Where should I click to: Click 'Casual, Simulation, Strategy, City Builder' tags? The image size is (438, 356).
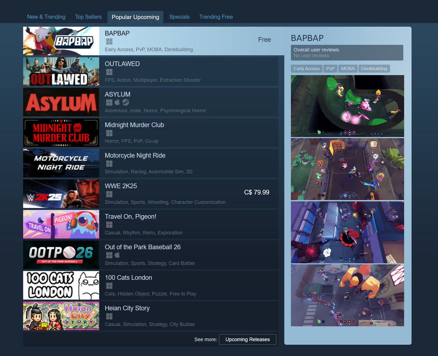150,324
